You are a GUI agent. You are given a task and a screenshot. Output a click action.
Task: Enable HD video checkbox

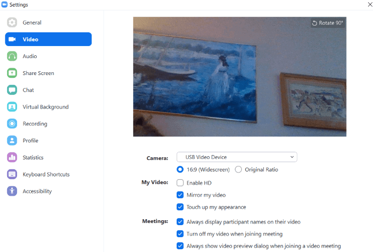[180, 182]
